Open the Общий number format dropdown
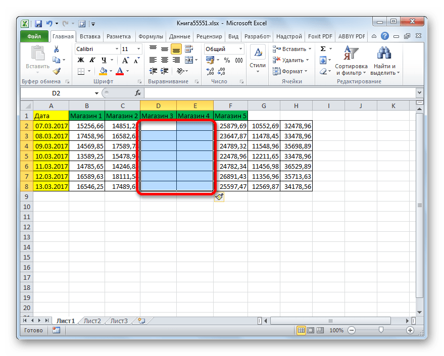 click(x=240, y=49)
